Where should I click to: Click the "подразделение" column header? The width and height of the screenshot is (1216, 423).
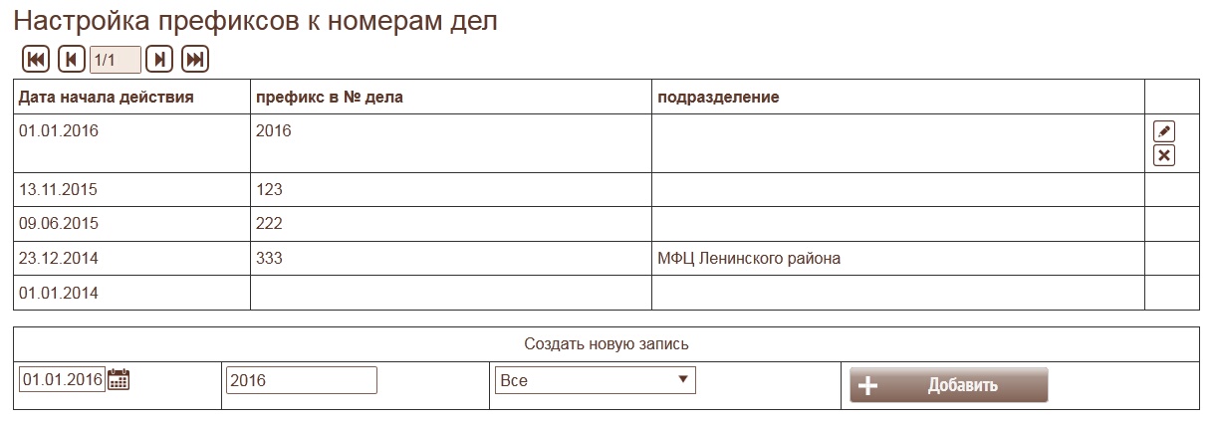coord(717,98)
